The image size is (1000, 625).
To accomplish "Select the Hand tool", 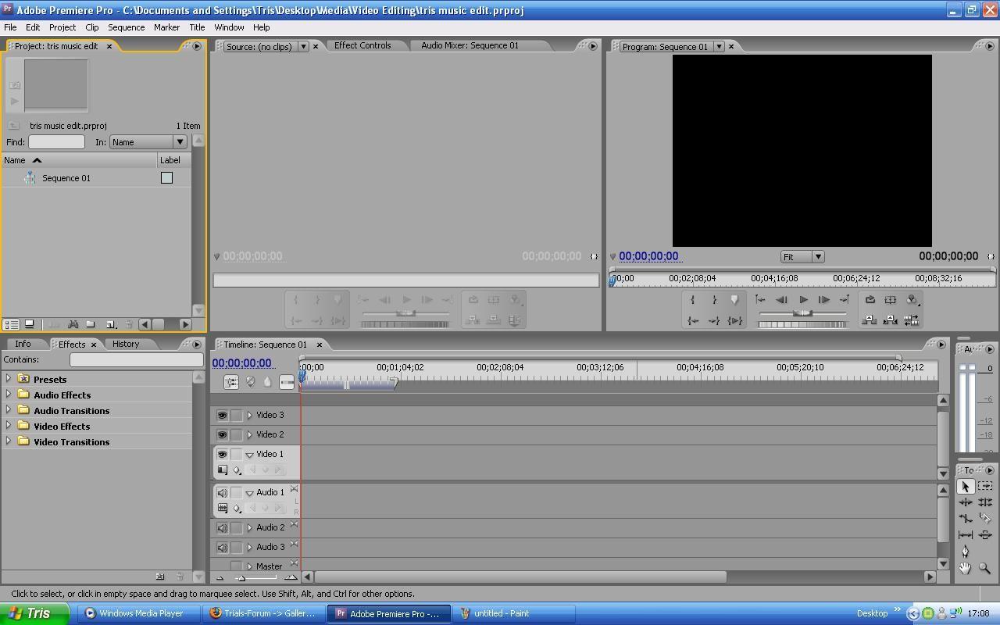I will pos(966,569).
